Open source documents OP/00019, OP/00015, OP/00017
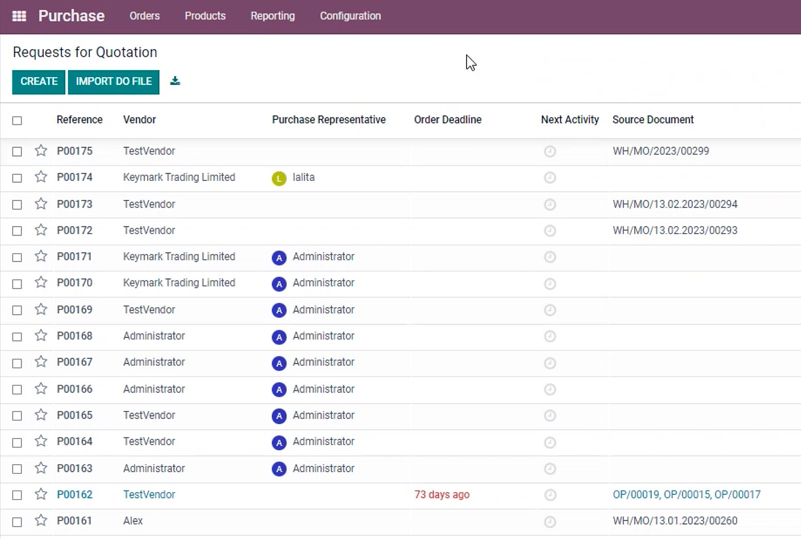Viewport: 801px width, 539px height. (686, 494)
